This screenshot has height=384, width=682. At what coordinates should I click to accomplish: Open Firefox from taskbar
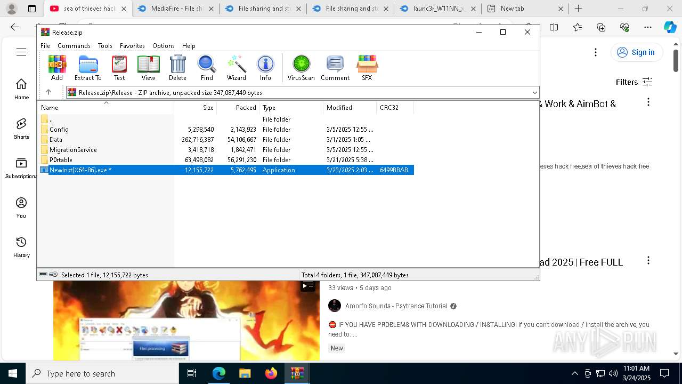point(271,373)
